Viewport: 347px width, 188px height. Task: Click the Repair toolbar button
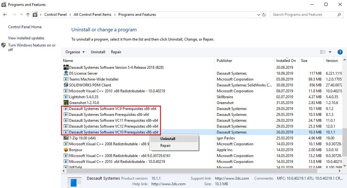(x=116, y=52)
